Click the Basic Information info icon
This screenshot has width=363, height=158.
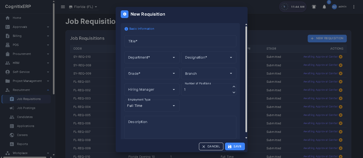click(126, 29)
